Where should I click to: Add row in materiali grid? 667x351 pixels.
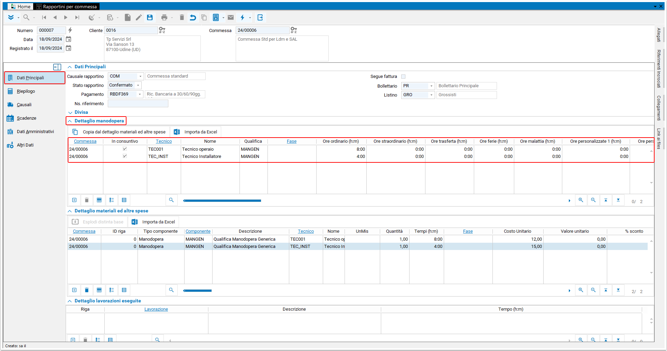[x=74, y=290]
